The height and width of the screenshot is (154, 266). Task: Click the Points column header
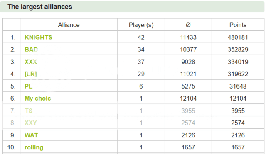238,25
